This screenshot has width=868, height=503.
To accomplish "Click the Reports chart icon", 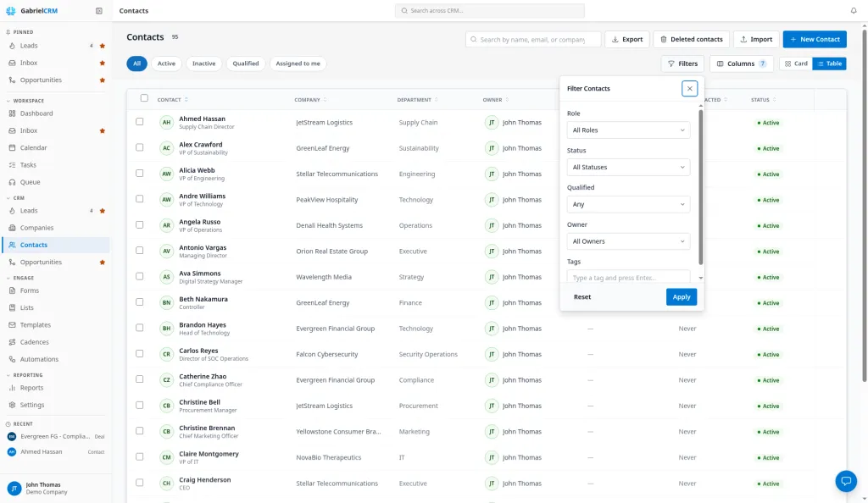I will [12, 388].
